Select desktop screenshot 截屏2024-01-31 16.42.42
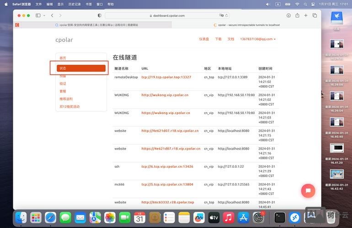Viewport: 352px width, 228px height. tap(337, 180)
